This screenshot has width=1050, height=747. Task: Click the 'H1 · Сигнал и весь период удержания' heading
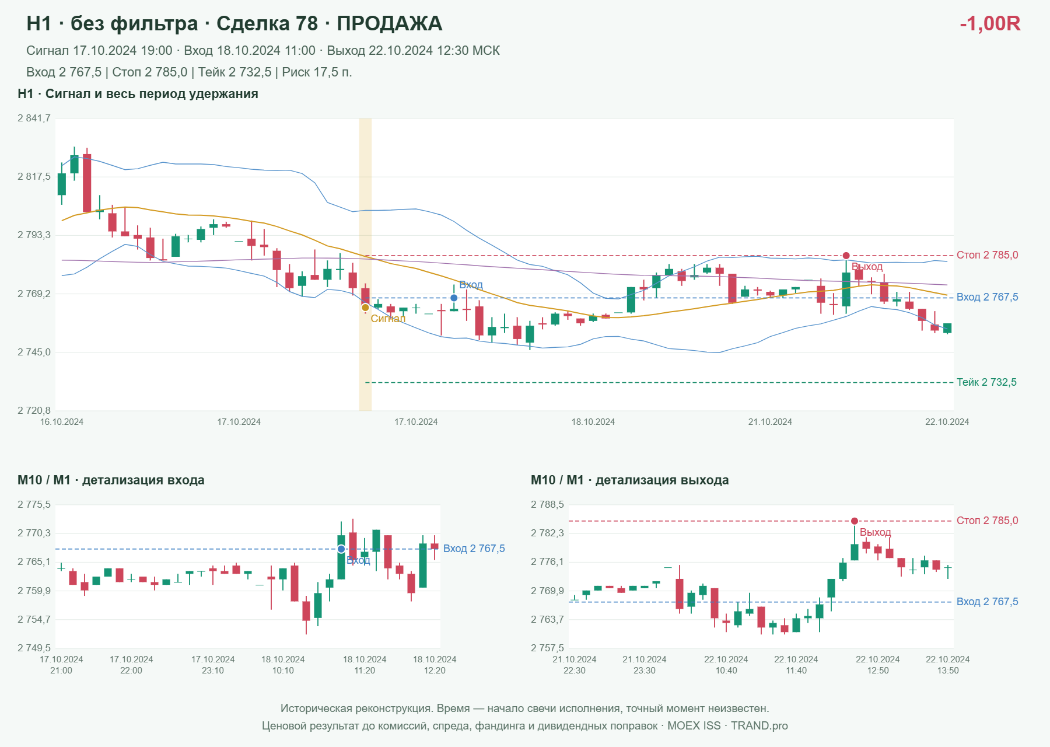pyautogui.click(x=138, y=94)
